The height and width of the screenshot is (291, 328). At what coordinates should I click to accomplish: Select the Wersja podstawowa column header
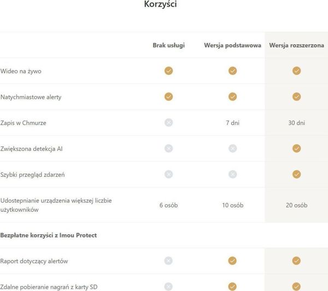coord(233,45)
